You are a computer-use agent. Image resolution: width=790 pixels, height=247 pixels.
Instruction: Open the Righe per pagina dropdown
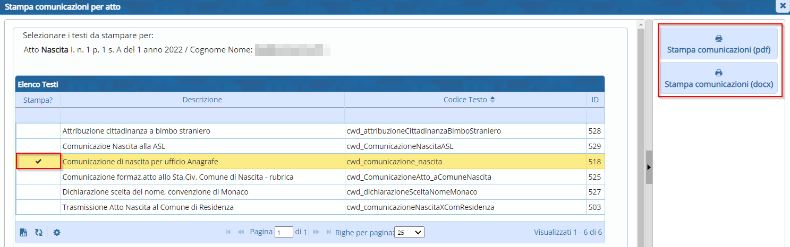coord(409,232)
